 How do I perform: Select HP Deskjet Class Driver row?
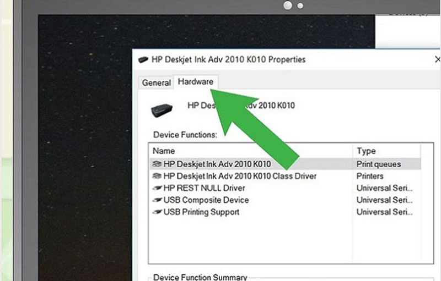click(285, 176)
